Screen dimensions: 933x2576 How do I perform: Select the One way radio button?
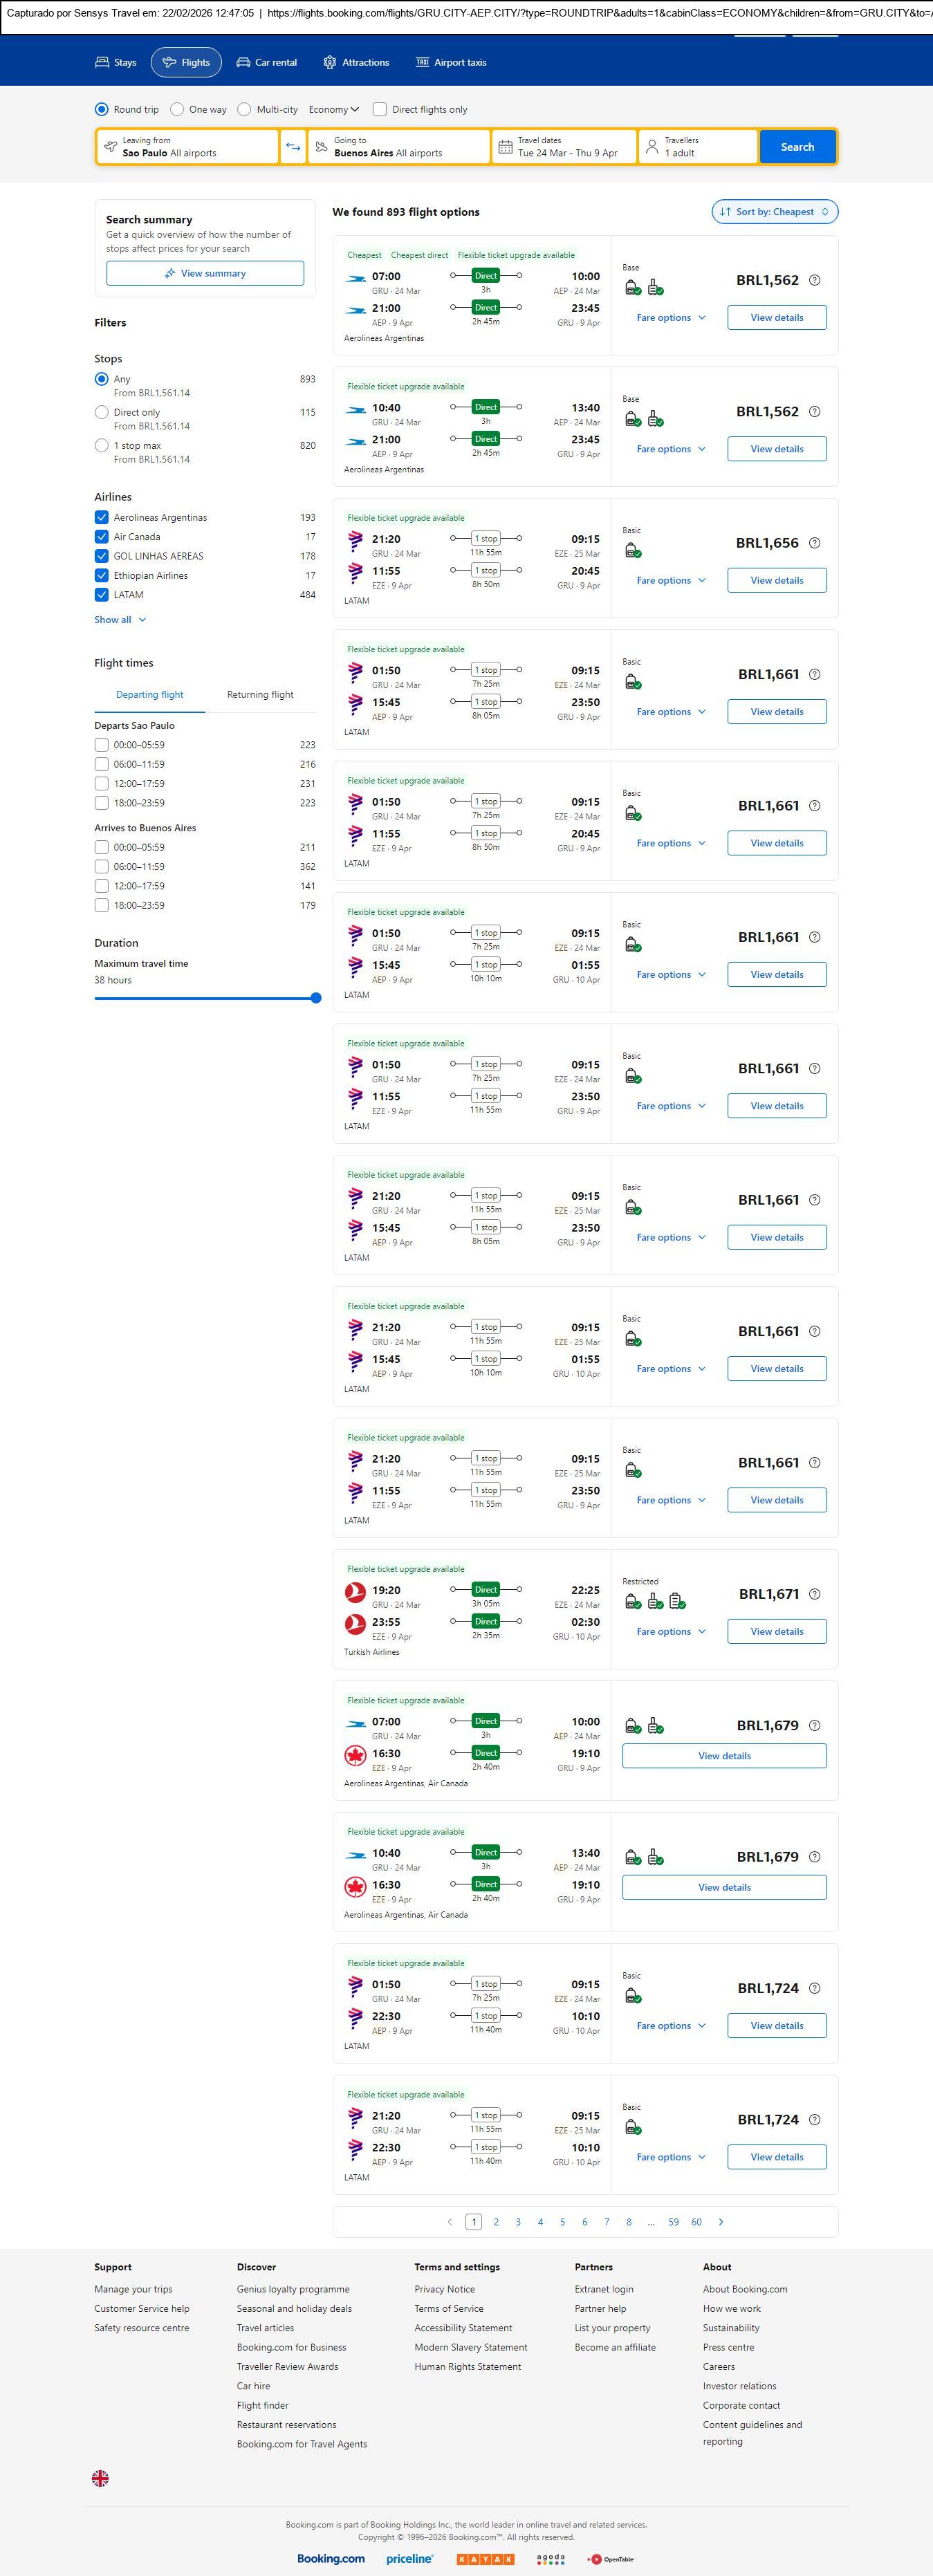[177, 110]
